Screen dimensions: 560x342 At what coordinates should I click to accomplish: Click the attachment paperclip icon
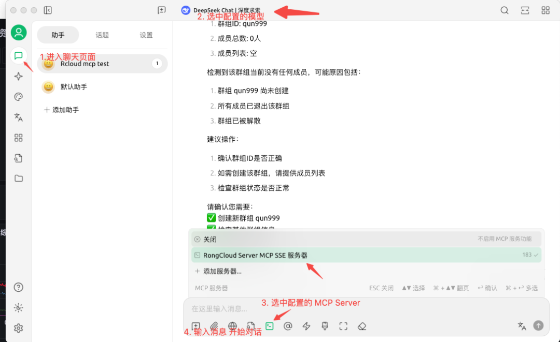point(214,326)
